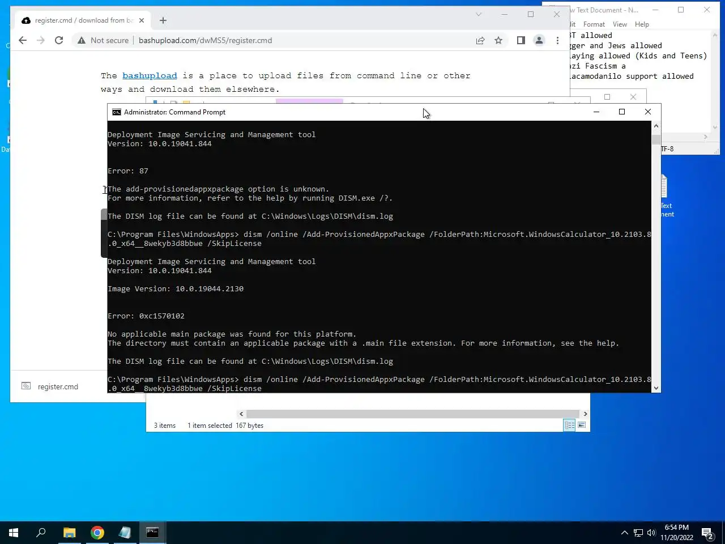
Task: Select the text document desktop icon
Action: 666,194
